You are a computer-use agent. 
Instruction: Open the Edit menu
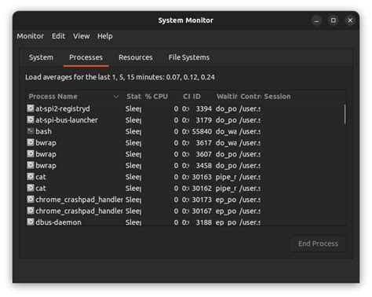(x=58, y=36)
